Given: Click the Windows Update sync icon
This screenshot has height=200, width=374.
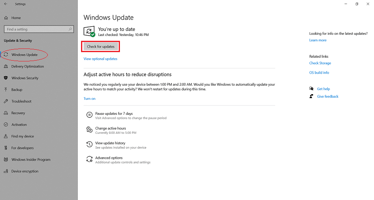Looking at the screenshot, I should 6,55.
